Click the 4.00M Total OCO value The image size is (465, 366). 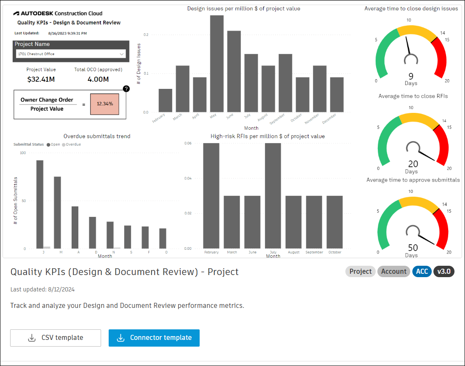98,80
